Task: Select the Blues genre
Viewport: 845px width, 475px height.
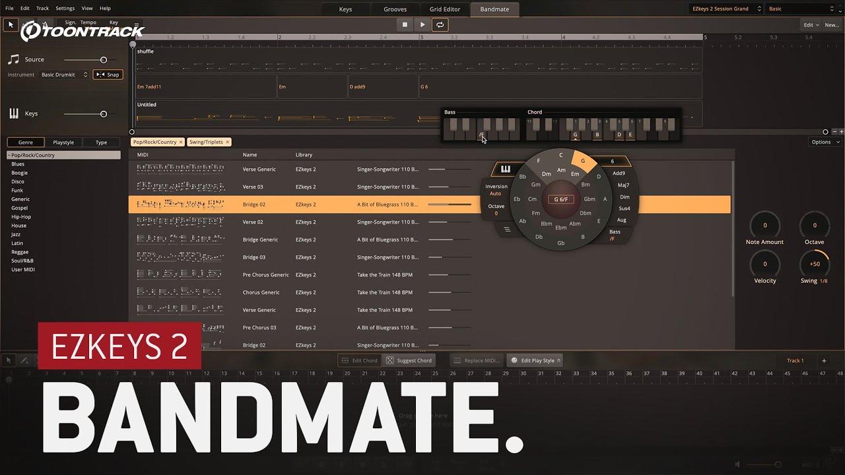Action: click(18, 164)
